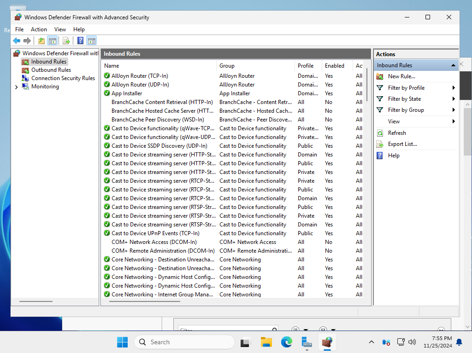This screenshot has width=472, height=353.
Task: Click the Forward navigation arrow in the toolbar
Action: 27,41
